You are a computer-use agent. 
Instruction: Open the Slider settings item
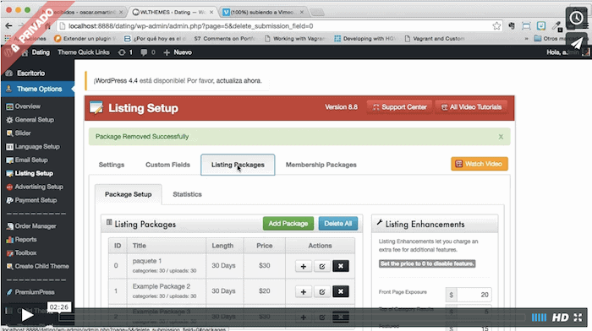23,133
